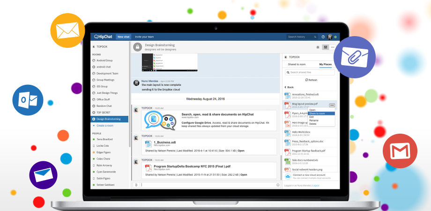Click the chat message input box
The height and width of the screenshot is (211, 431).
coord(208,185)
